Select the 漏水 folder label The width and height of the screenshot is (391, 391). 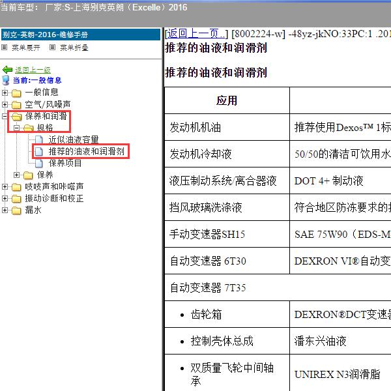pyautogui.click(x=33, y=210)
